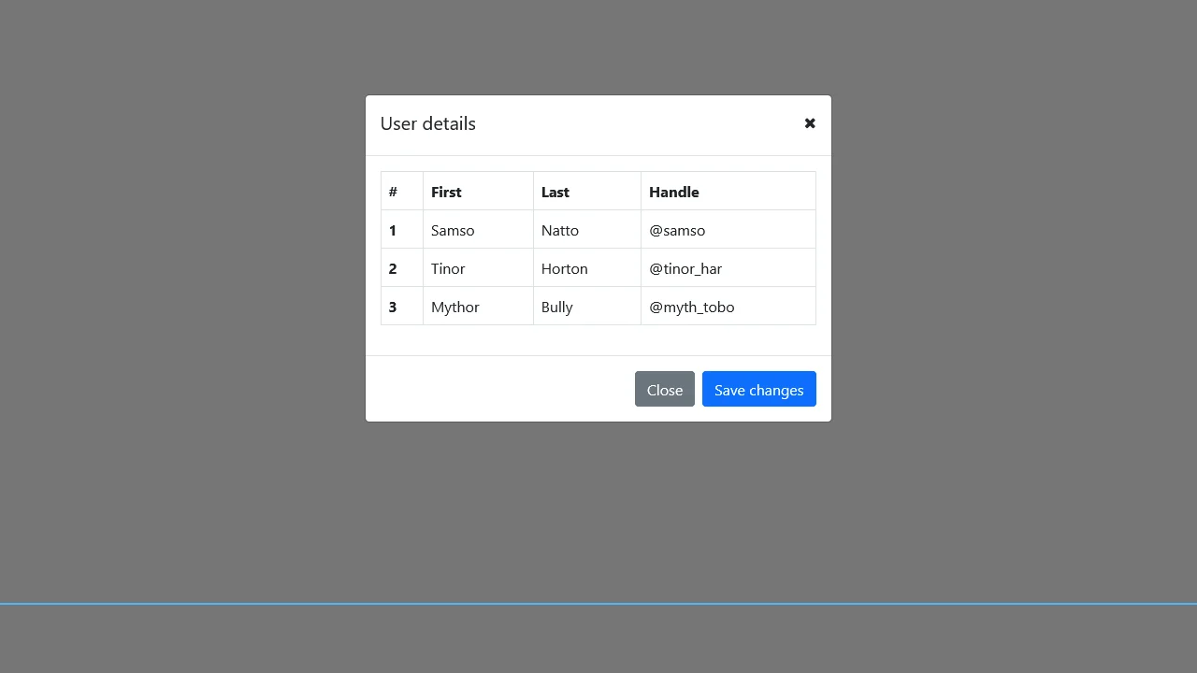Click row number 1 in the table
1197x673 pixels.
[x=393, y=230]
